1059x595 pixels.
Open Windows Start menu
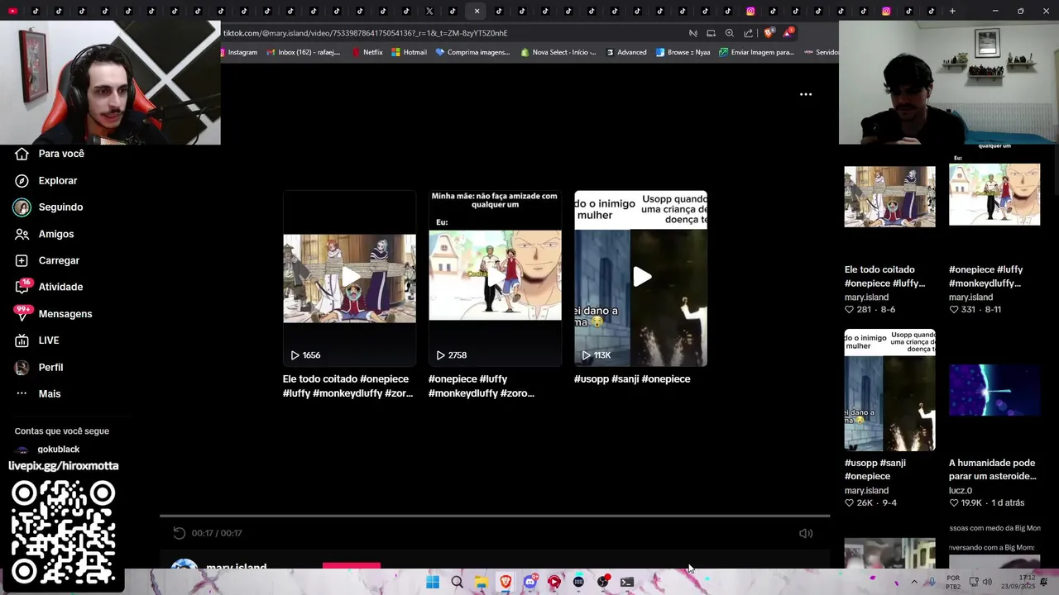pos(433,582)
